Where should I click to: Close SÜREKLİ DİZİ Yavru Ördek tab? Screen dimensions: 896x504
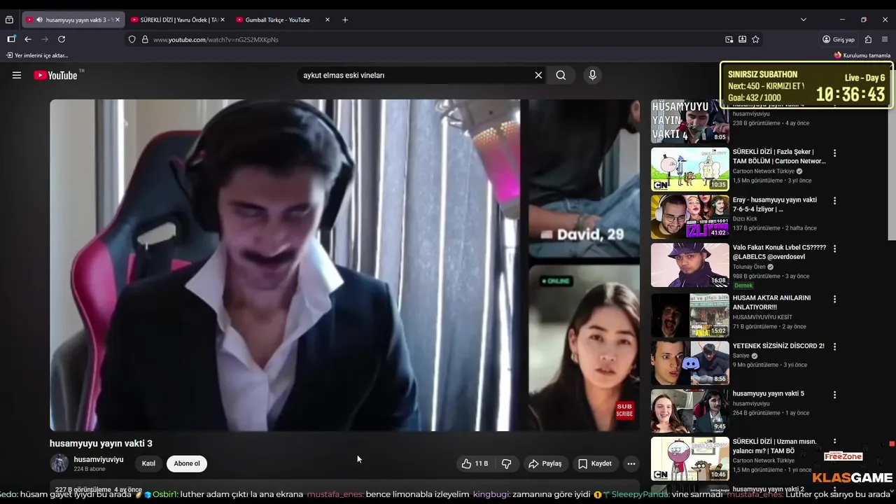223,20
